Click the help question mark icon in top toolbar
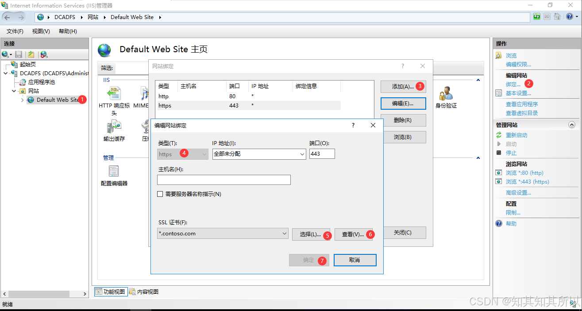 [x=569, y=17]
